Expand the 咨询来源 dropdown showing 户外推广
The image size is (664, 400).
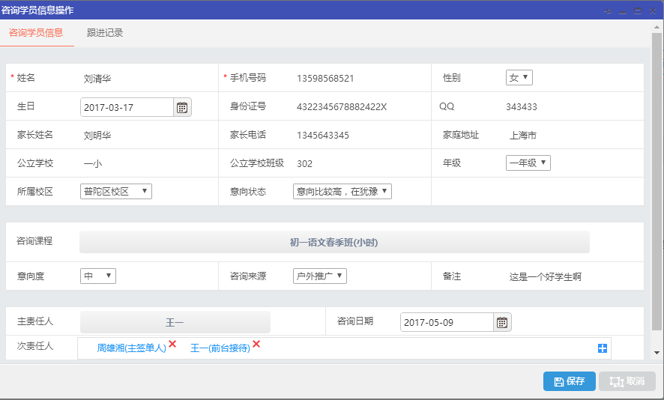coord(320,276)
